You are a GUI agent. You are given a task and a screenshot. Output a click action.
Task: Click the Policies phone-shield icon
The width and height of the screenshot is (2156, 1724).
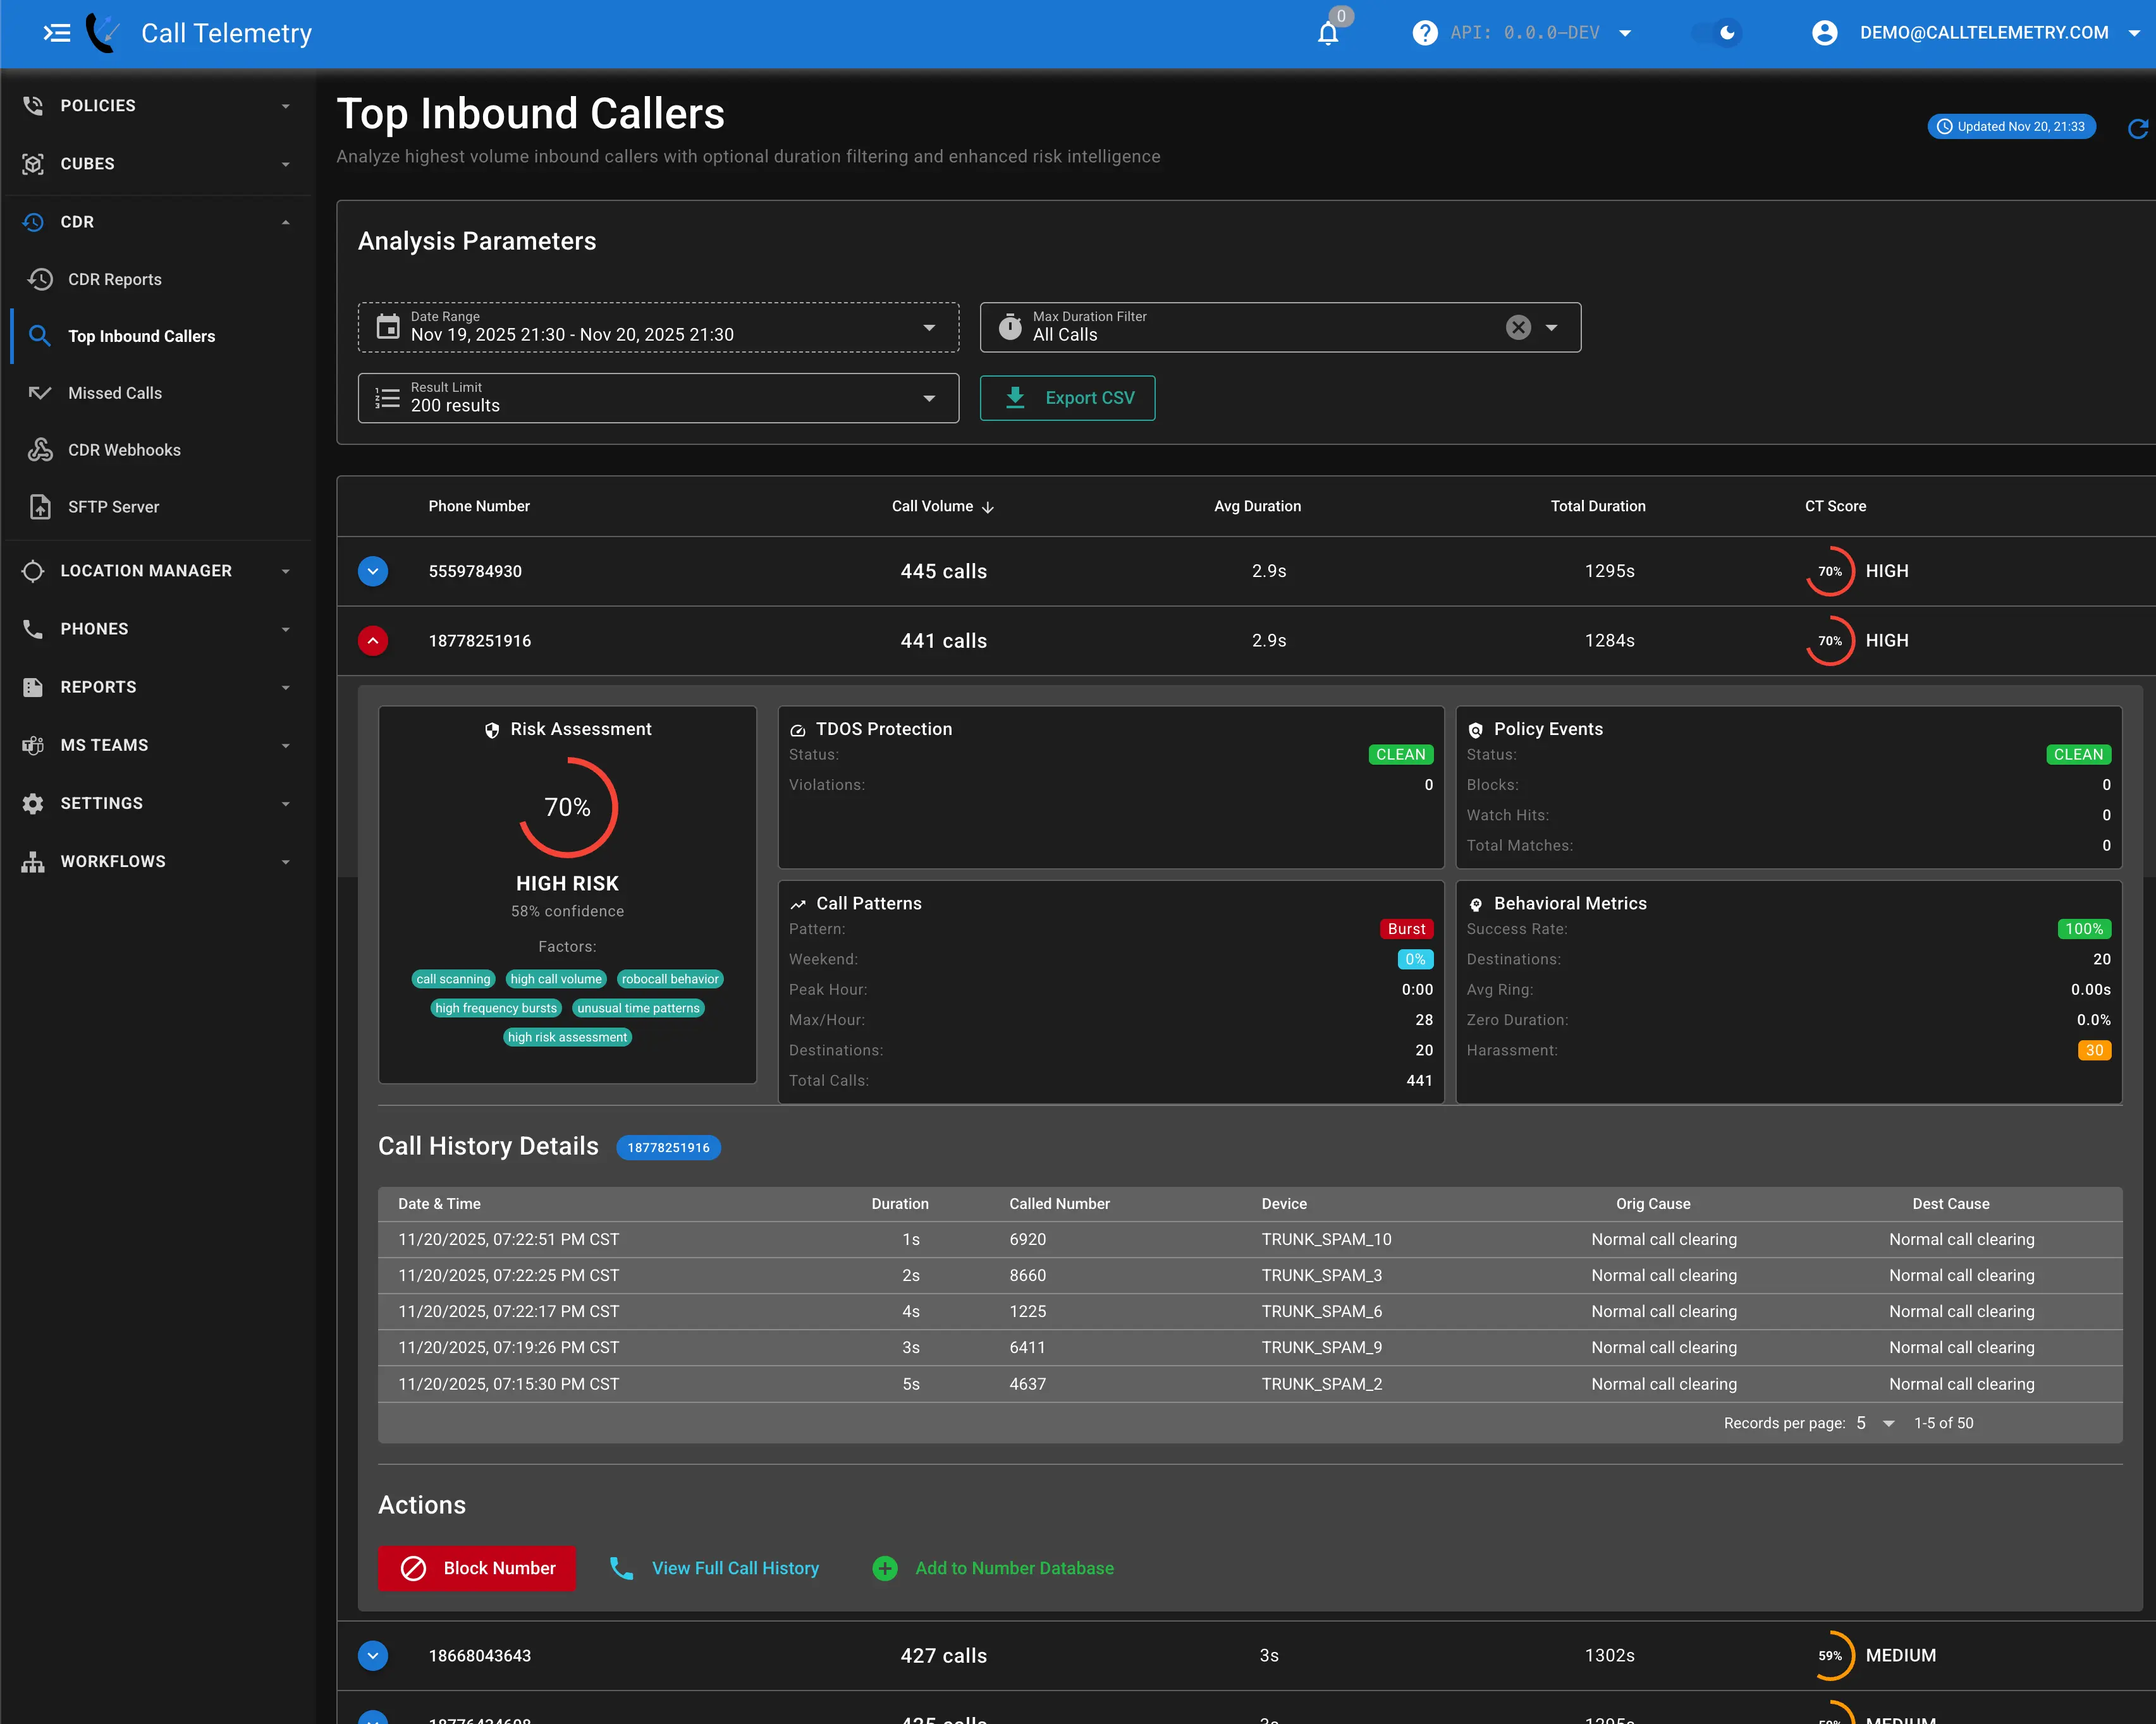pos(33,106)
